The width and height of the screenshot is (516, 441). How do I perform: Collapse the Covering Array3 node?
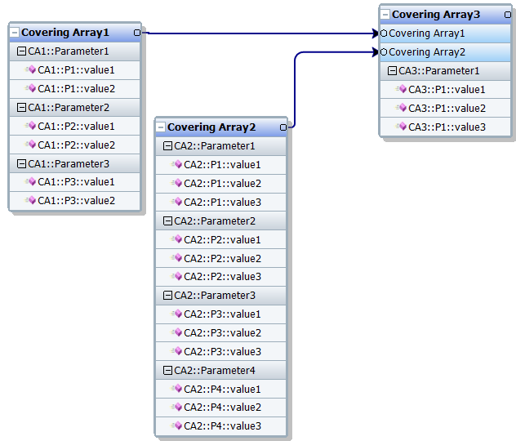click(385, 15)
